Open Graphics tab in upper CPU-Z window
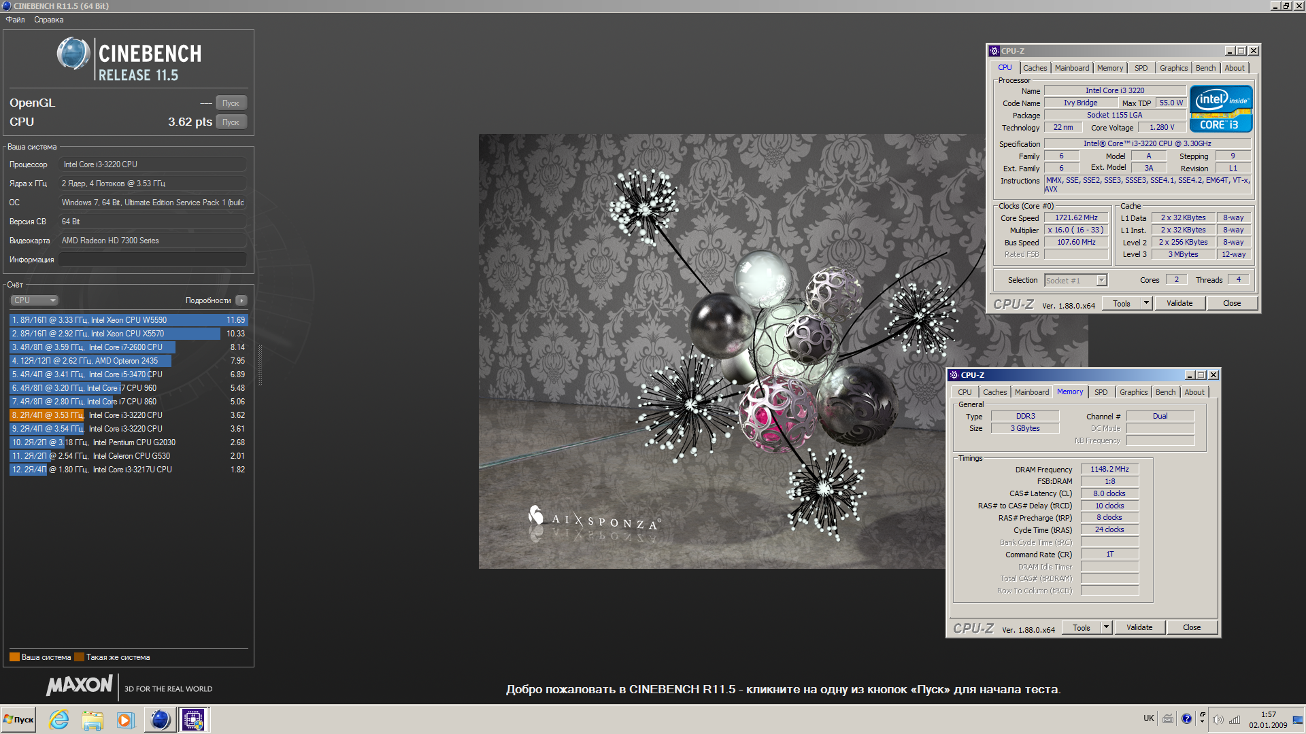1306x734 pixels. [1173, 68]
